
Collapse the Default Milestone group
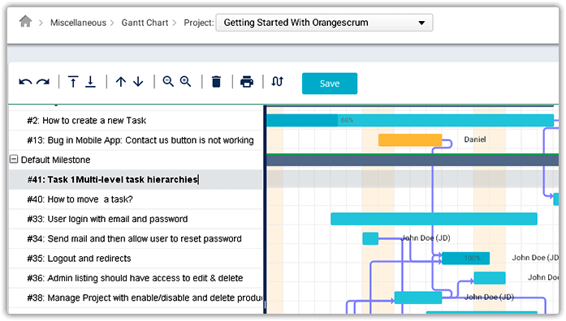(x=14, y=159)
